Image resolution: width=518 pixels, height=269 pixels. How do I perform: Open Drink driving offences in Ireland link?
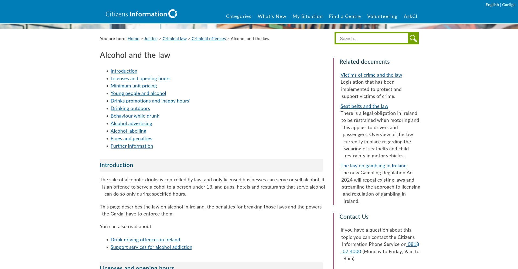(x=145, y=240)
